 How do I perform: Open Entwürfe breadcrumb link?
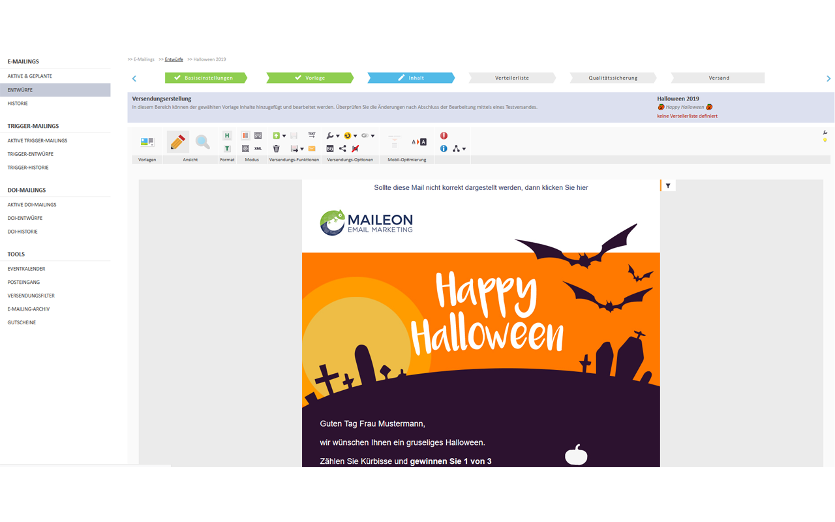click(x=174, y=59)
